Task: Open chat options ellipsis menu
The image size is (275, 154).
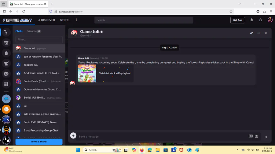Action: 259,33
